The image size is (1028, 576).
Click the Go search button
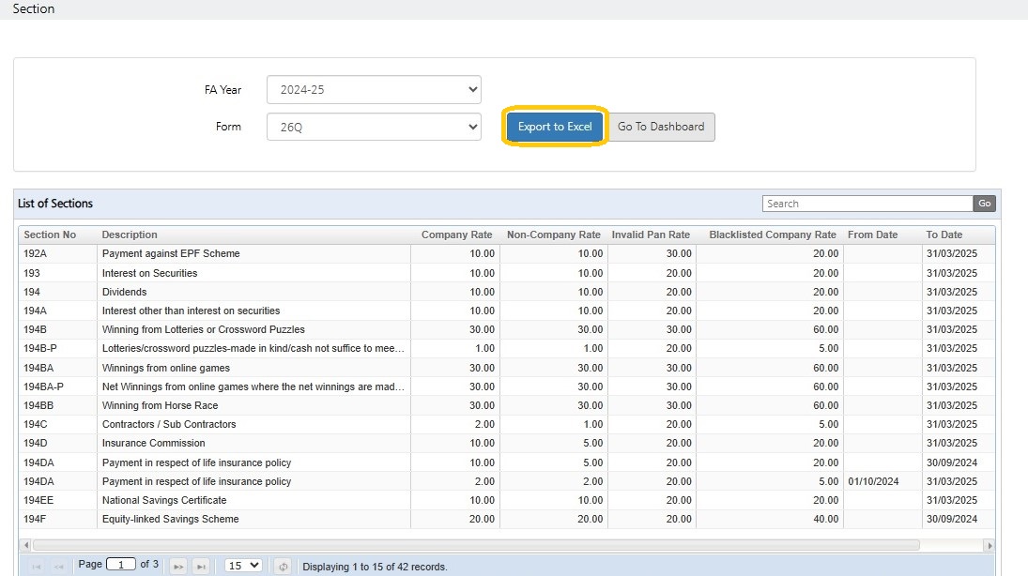[984, 204]
